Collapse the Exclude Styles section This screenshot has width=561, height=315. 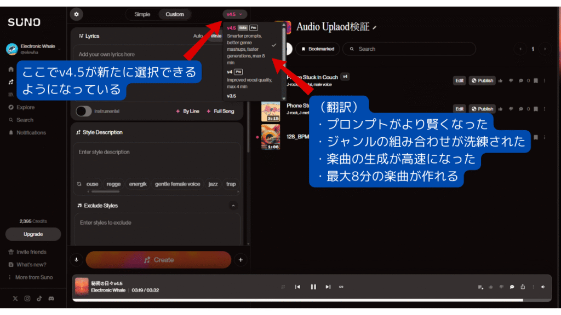(x=233, y=206)
